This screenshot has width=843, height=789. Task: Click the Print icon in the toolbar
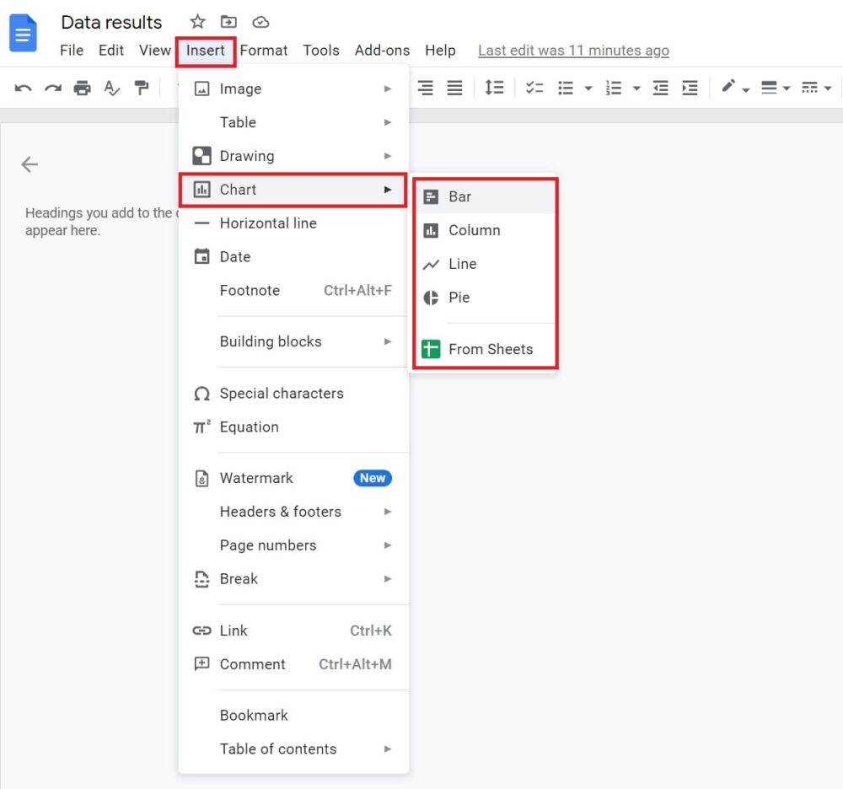tap(82, 88)
